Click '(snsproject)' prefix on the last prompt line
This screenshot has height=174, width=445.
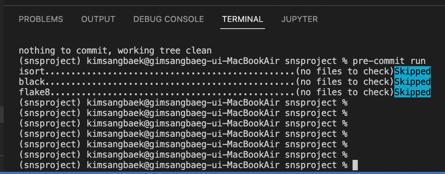tap(50, 165)
